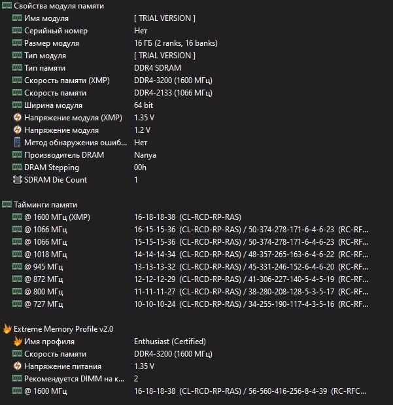Click the RAM icon next to @ 727 МГц
This screenshot has height=405, width=393.
click(17, 304)
